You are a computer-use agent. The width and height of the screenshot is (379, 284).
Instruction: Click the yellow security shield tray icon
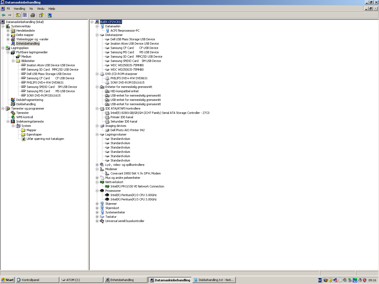coord(330,280)
